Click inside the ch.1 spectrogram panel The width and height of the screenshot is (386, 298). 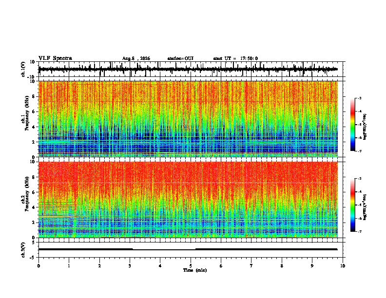188,119
